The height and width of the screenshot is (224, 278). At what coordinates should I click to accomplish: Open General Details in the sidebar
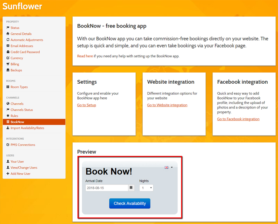pos(21,34)
